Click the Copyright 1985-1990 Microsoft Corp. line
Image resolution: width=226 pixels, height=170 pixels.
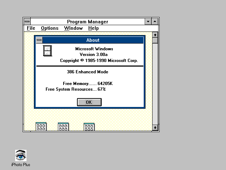pyautogui.click(x=99, y=61)
